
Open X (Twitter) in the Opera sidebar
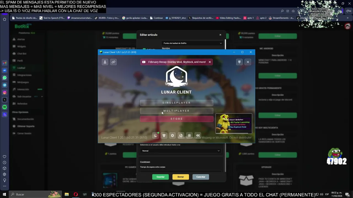5,100
